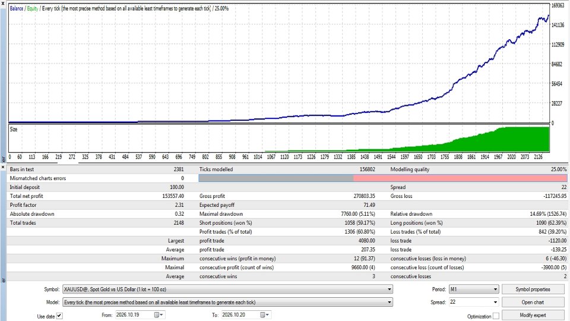Select the largest loss trade value -1120.00
The image size is (570, 321).
pyautogui.click(x=558, y=241)
